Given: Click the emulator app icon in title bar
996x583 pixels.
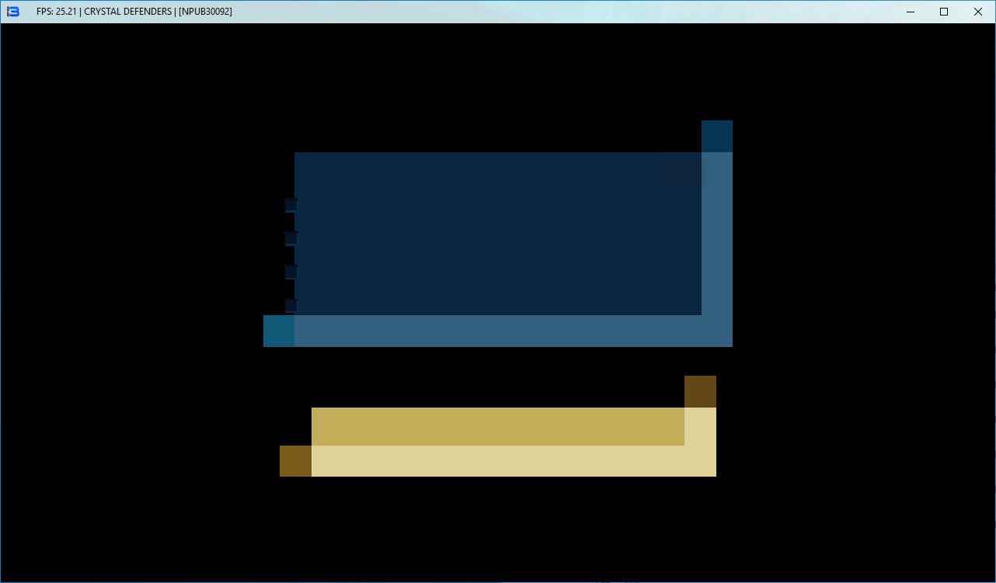Looking at the screenshot, I should [x=12, y=12].
